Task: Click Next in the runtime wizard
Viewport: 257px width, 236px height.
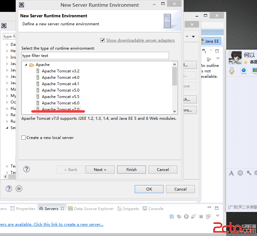Action: [100, 170]
